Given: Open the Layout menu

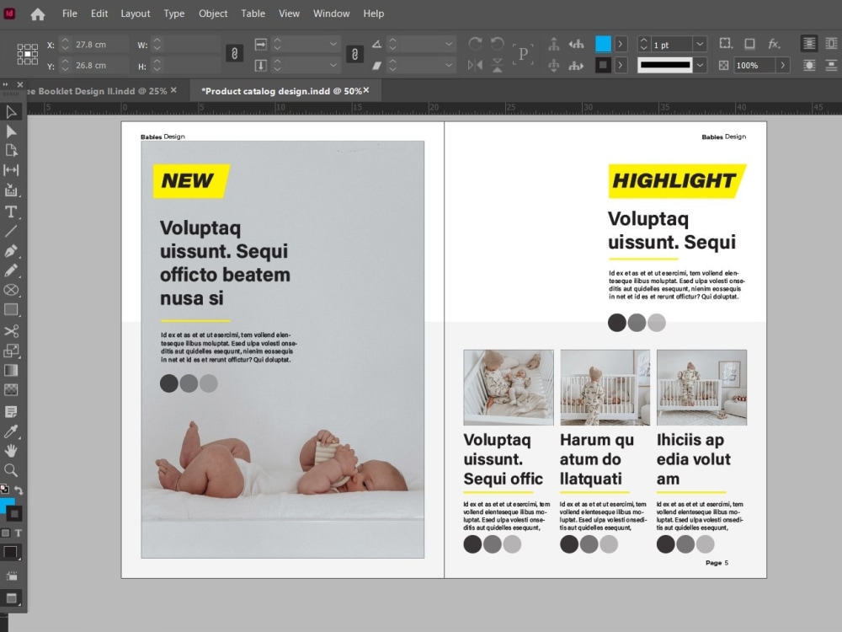Looking at the screenshot, I should 136,13.
